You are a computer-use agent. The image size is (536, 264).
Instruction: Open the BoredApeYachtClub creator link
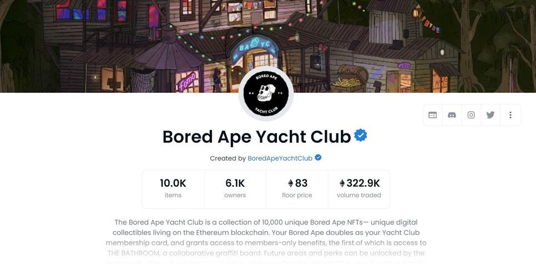coord(280,158)
